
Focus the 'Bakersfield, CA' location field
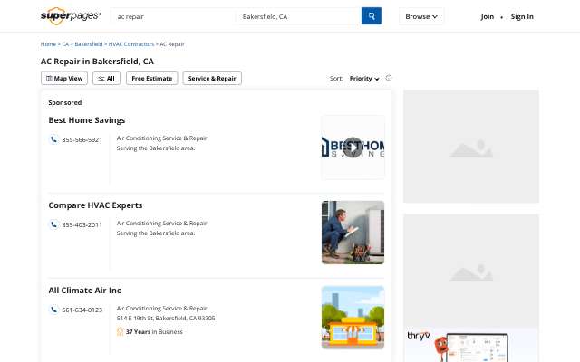[298, 16]
